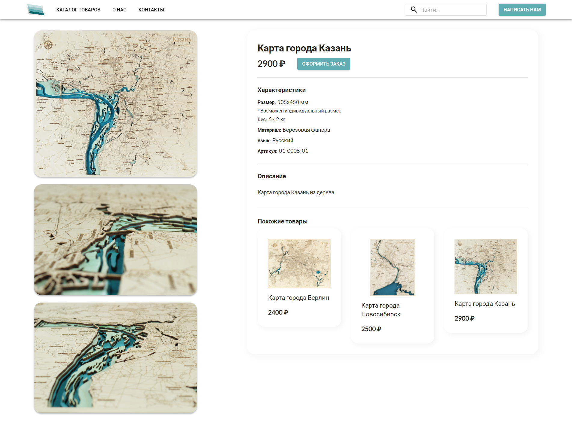
Task: Click the 2500 ₽ price
Action: (x=371, y=329)
